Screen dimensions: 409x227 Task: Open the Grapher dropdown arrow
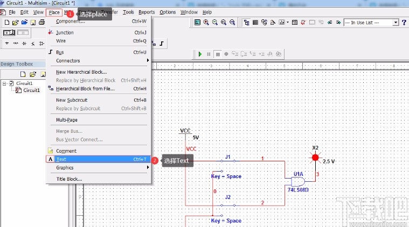288,23
